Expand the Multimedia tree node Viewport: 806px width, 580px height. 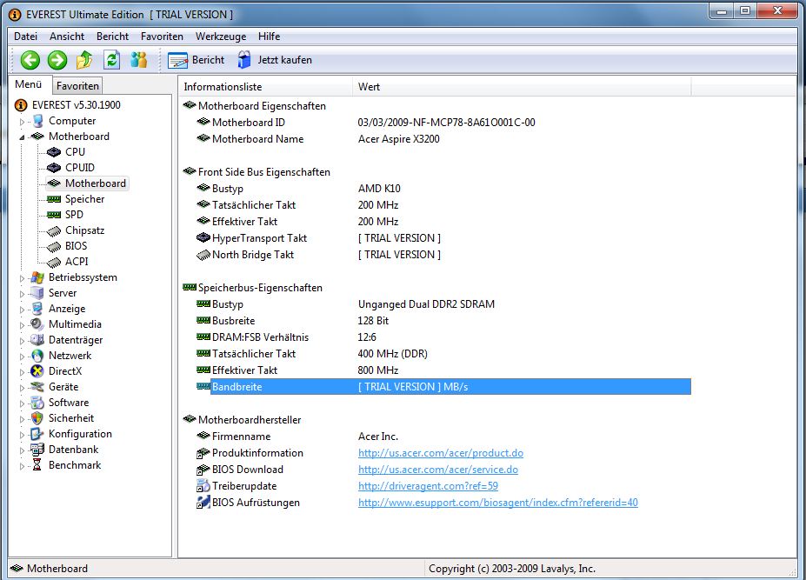[x=22, y=325]
